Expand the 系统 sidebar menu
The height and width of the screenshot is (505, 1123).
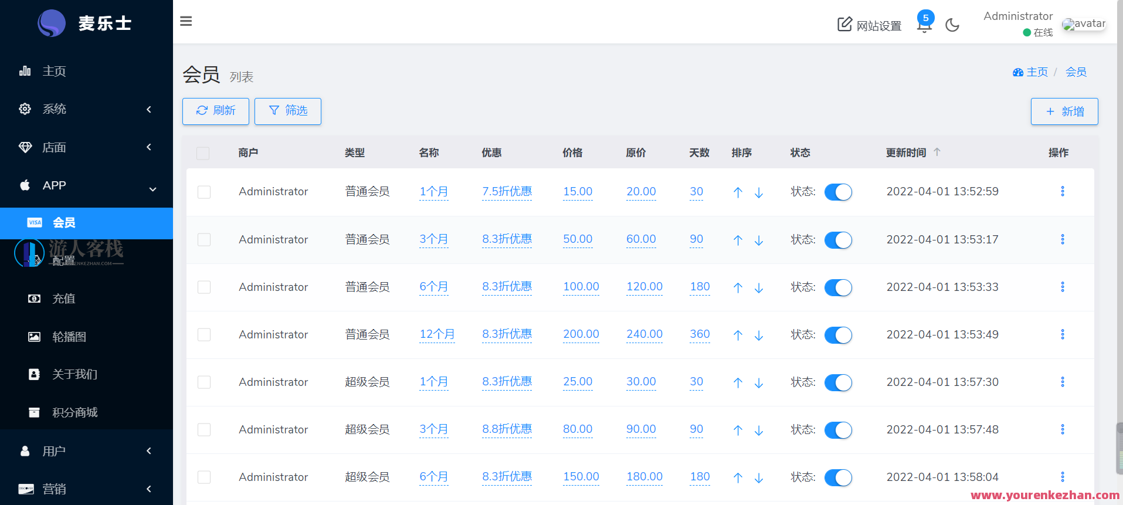tap(86, 109)
